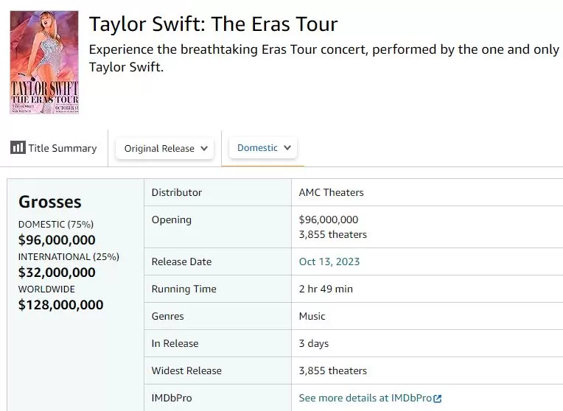Click the Grosses section heading
The height and width of the screenshot is (411, 563).
tap(50, 202)
